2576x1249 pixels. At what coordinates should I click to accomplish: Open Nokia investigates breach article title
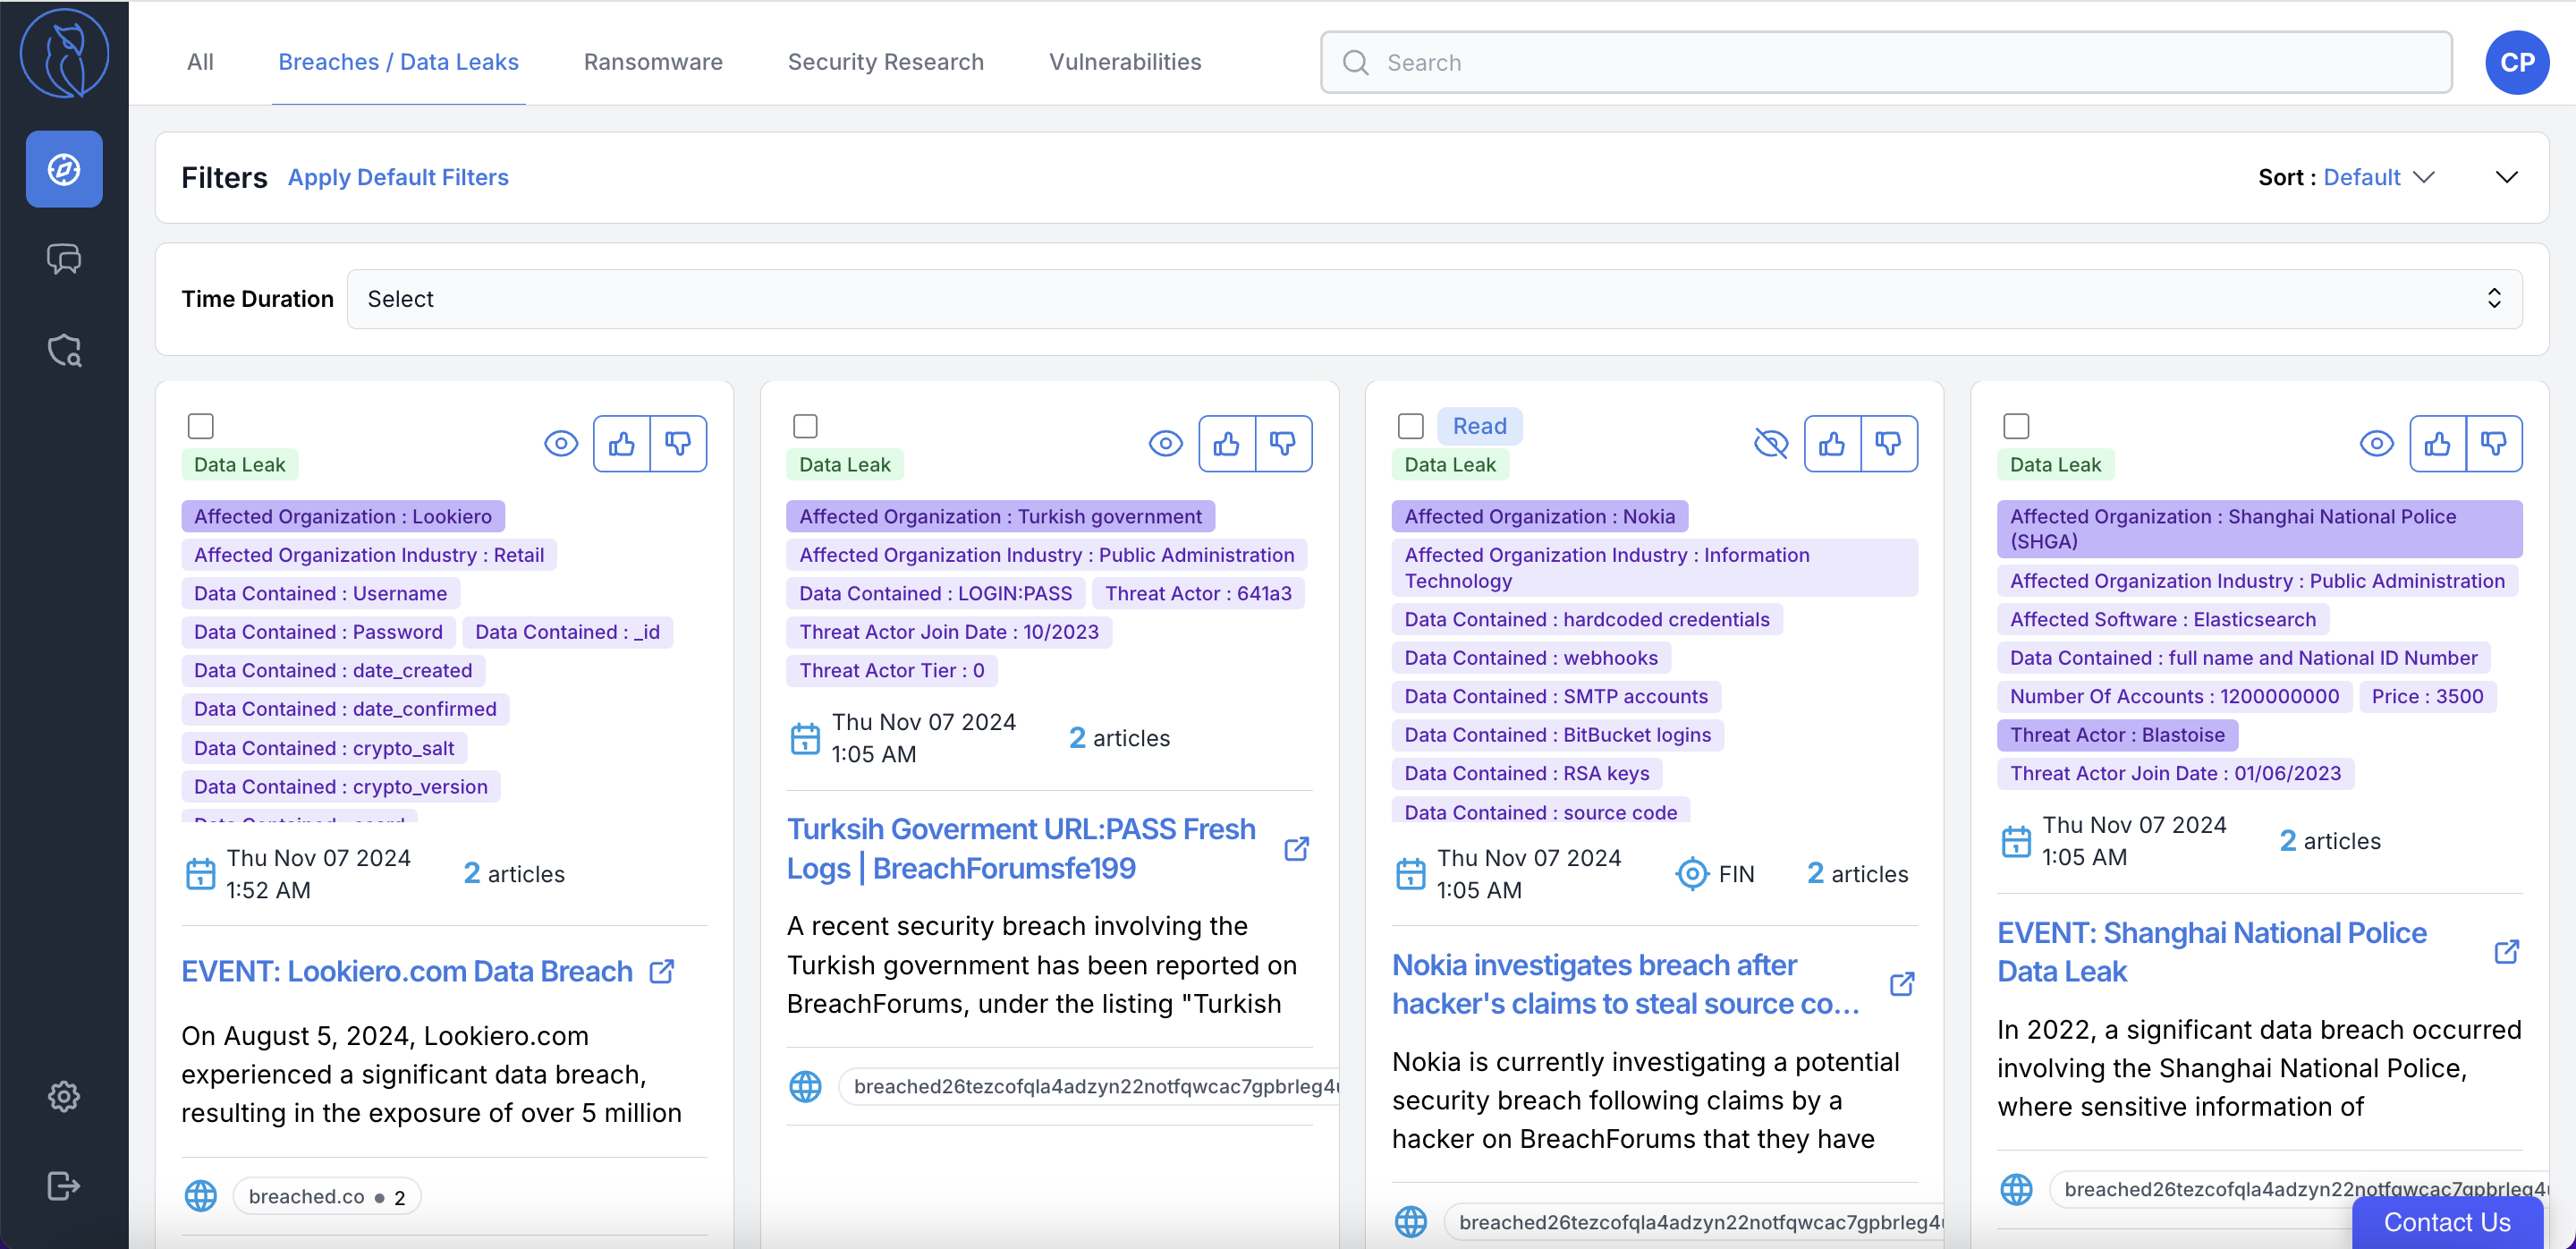click(x=1625, y=984)
